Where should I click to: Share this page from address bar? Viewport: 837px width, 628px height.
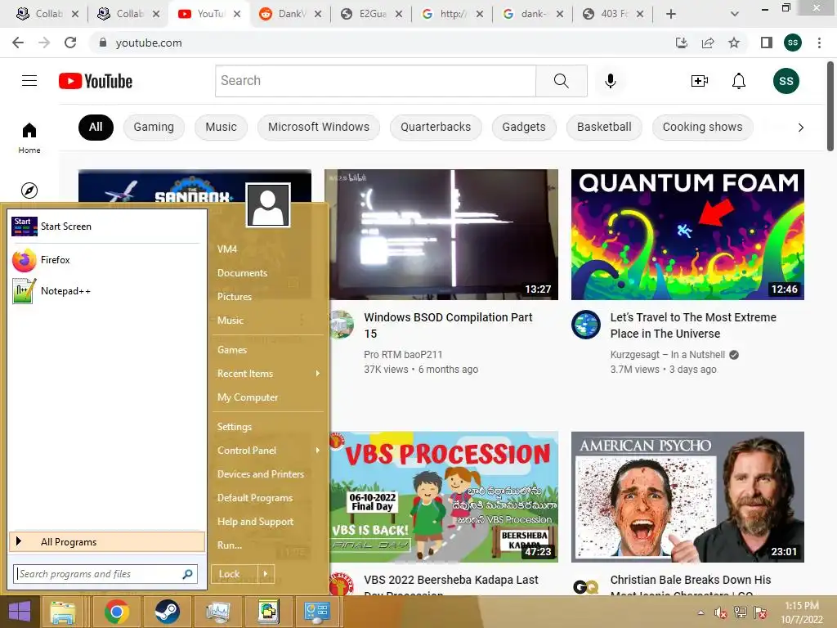[x=708, y=43]
